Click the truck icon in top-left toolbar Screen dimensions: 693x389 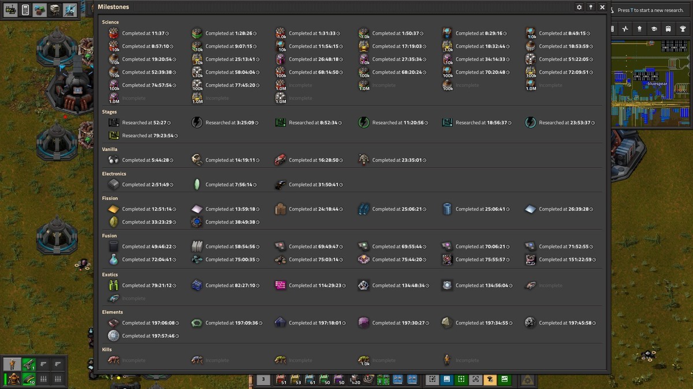(x=55, y=10)
